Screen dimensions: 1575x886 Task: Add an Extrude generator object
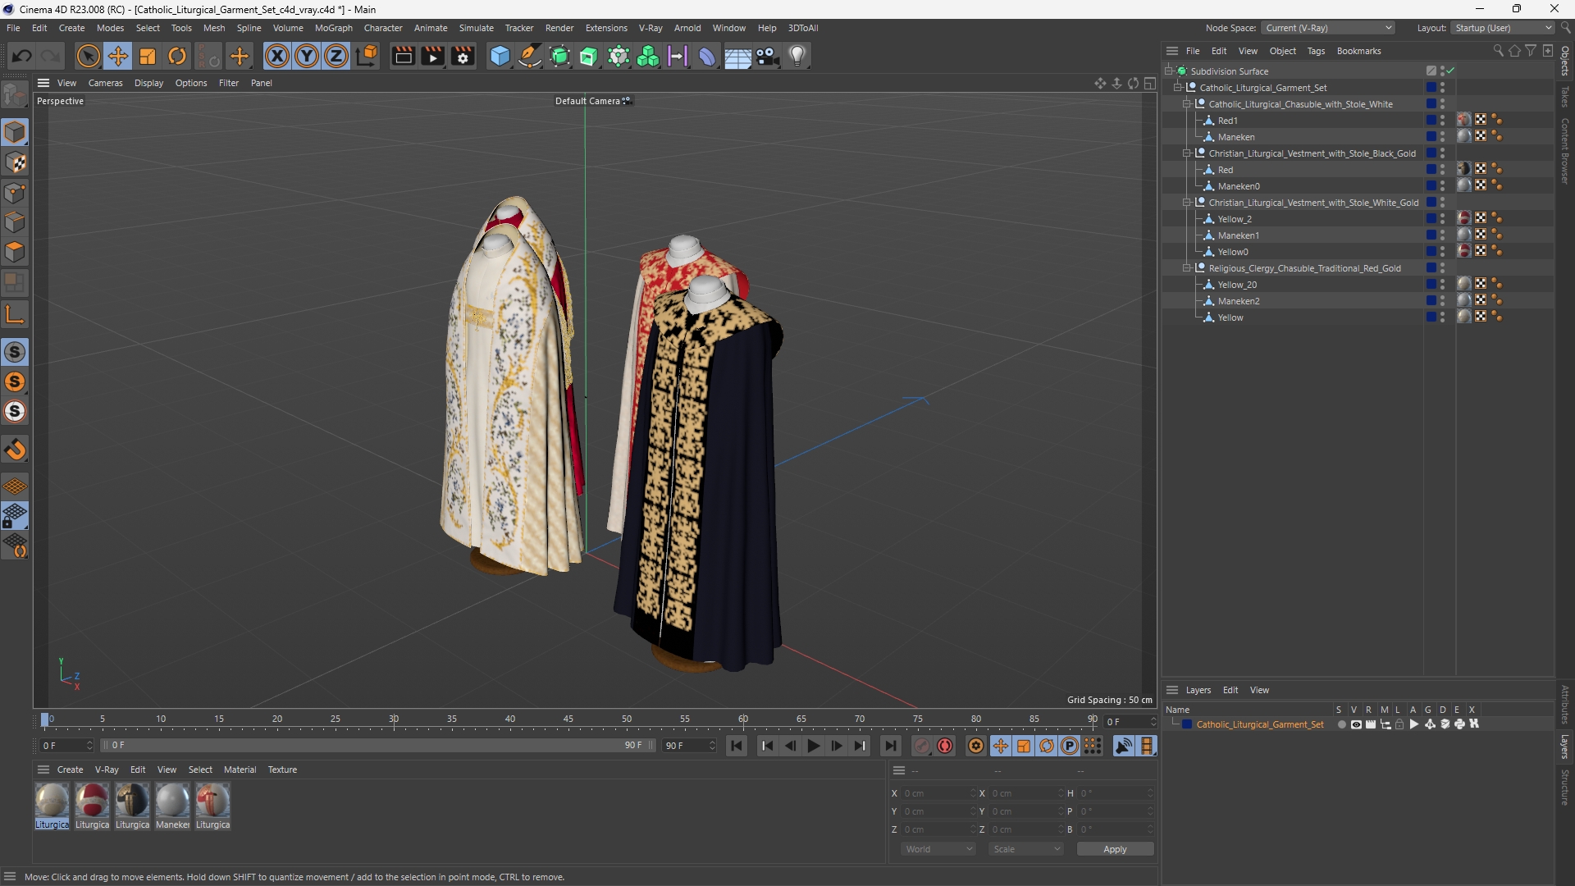pos(589,56)
